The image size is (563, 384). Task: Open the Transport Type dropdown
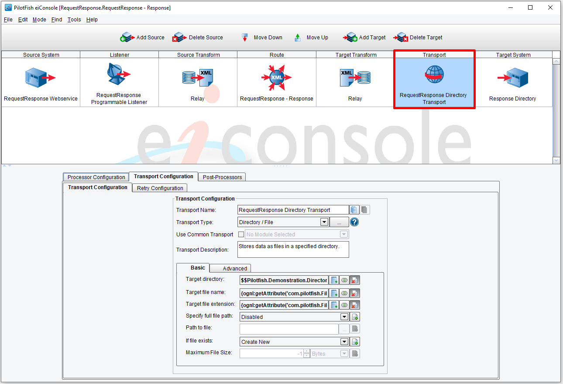(x=324, y=222)
